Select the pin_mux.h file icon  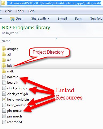(4, 116)
